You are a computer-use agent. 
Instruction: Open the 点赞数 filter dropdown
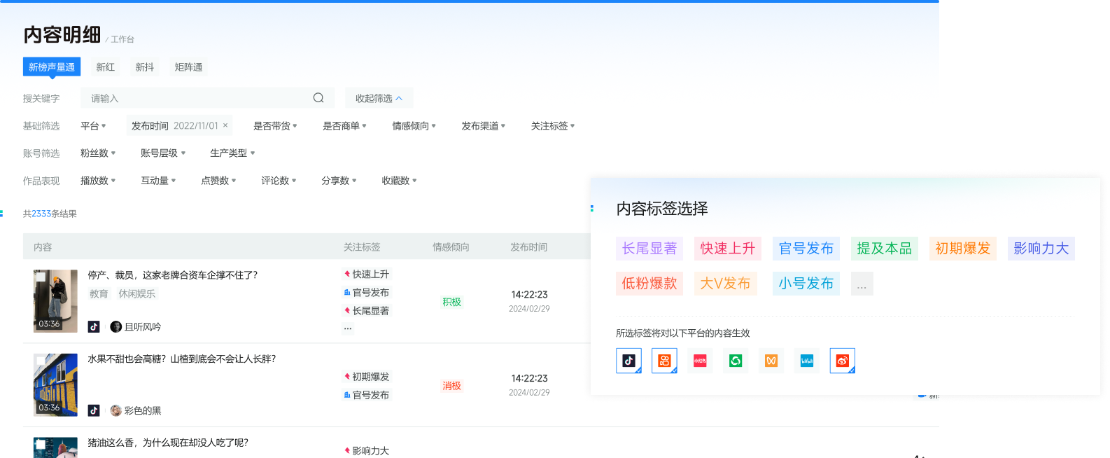click(x=218, y=181)
